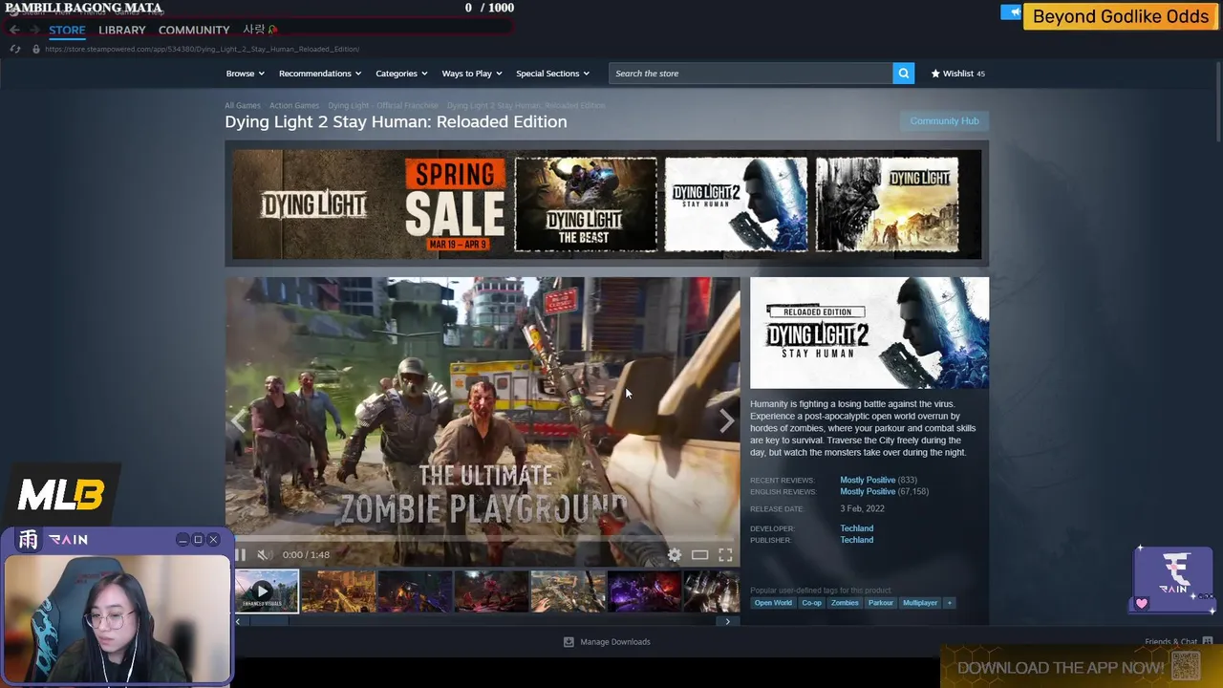Viewport: 1223px width, 688px height.
Task: Click the Action Games breadcrumb link
Action: point(294,105)
